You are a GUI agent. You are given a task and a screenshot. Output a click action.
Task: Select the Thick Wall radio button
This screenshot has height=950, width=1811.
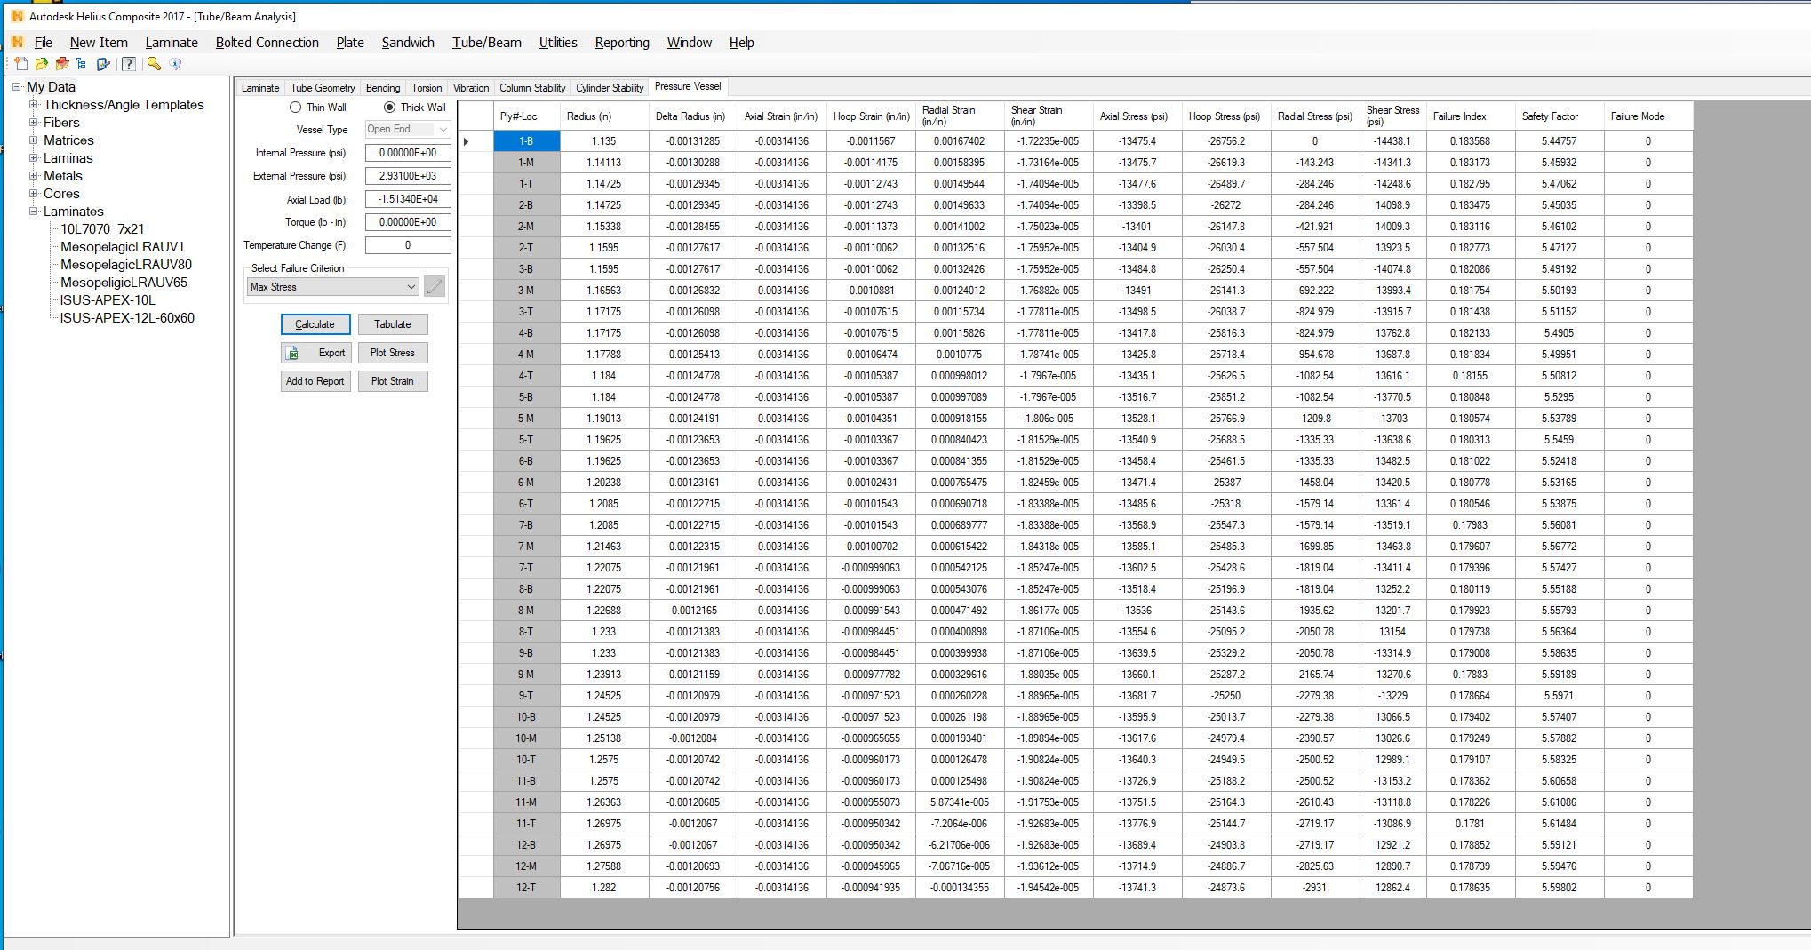click(389, 108)
